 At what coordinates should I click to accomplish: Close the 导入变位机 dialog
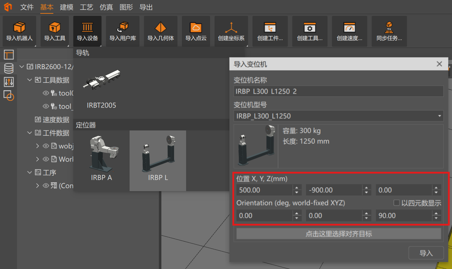point(439,64)
